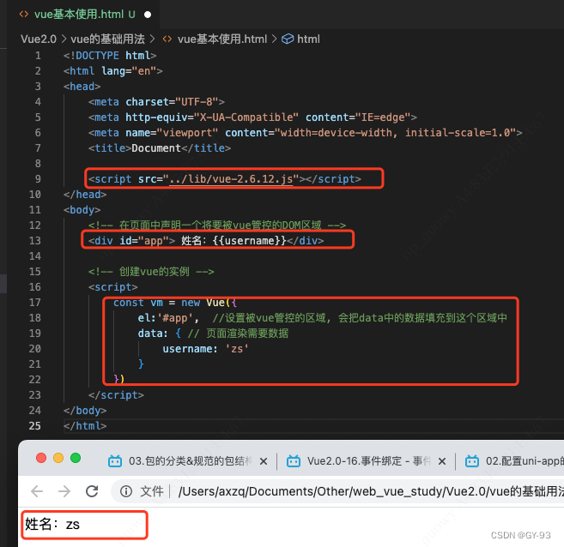Select the vue基本使用.html editor tab
This screenshot has width=564, height=547.
84,15
